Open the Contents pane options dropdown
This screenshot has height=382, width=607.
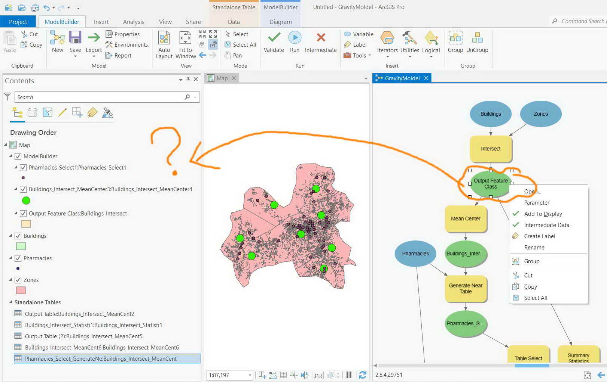pos(181,80)
